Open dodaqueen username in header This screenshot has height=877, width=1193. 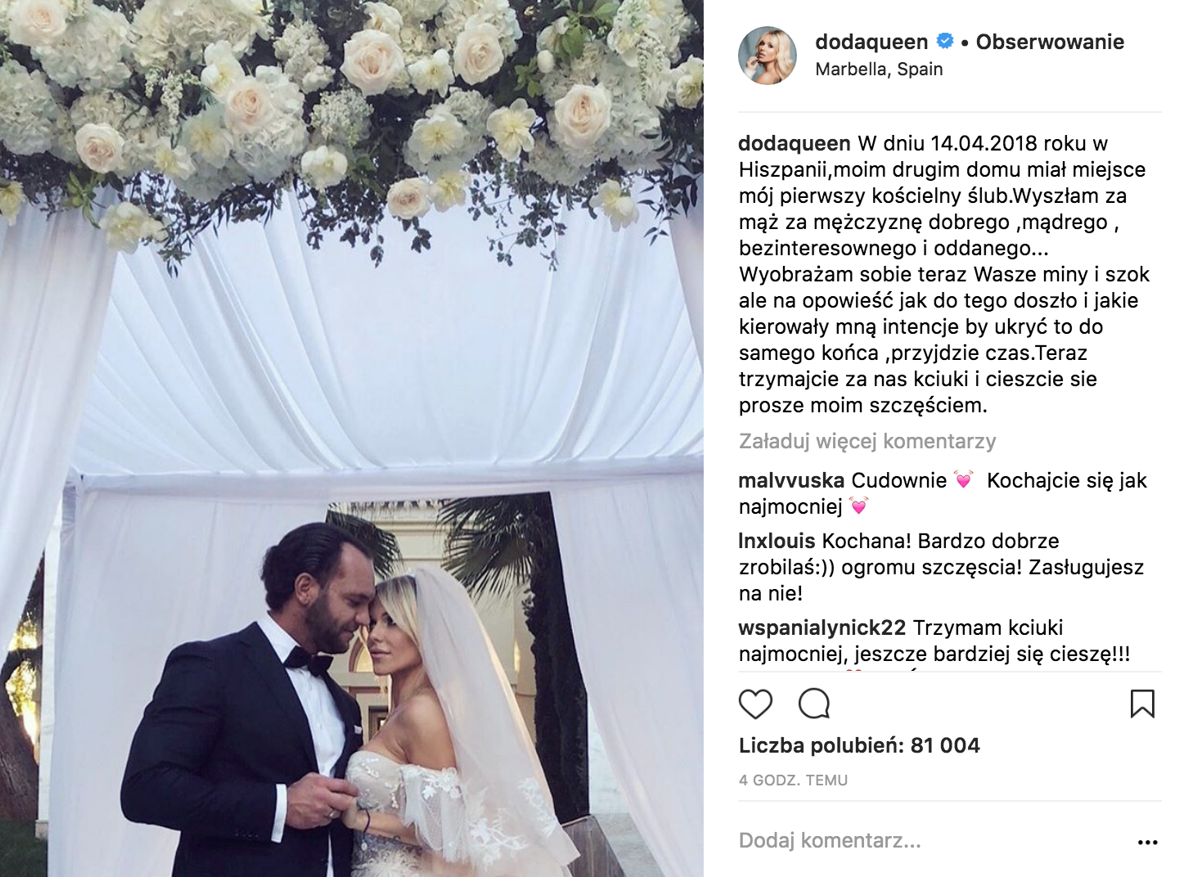pos(871,42)
